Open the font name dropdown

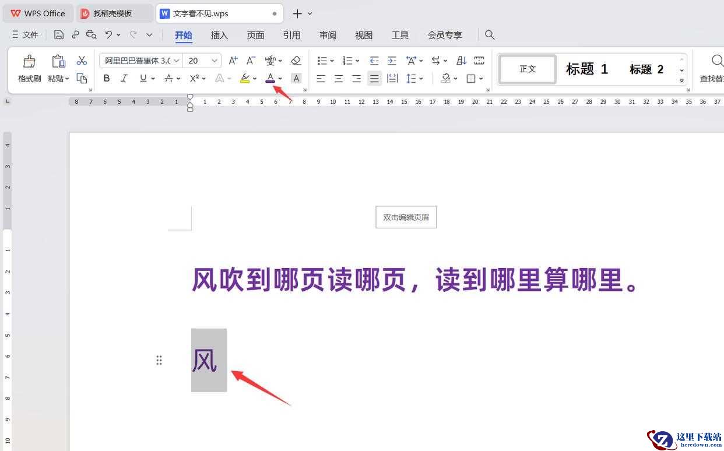(x=140, y=61)
